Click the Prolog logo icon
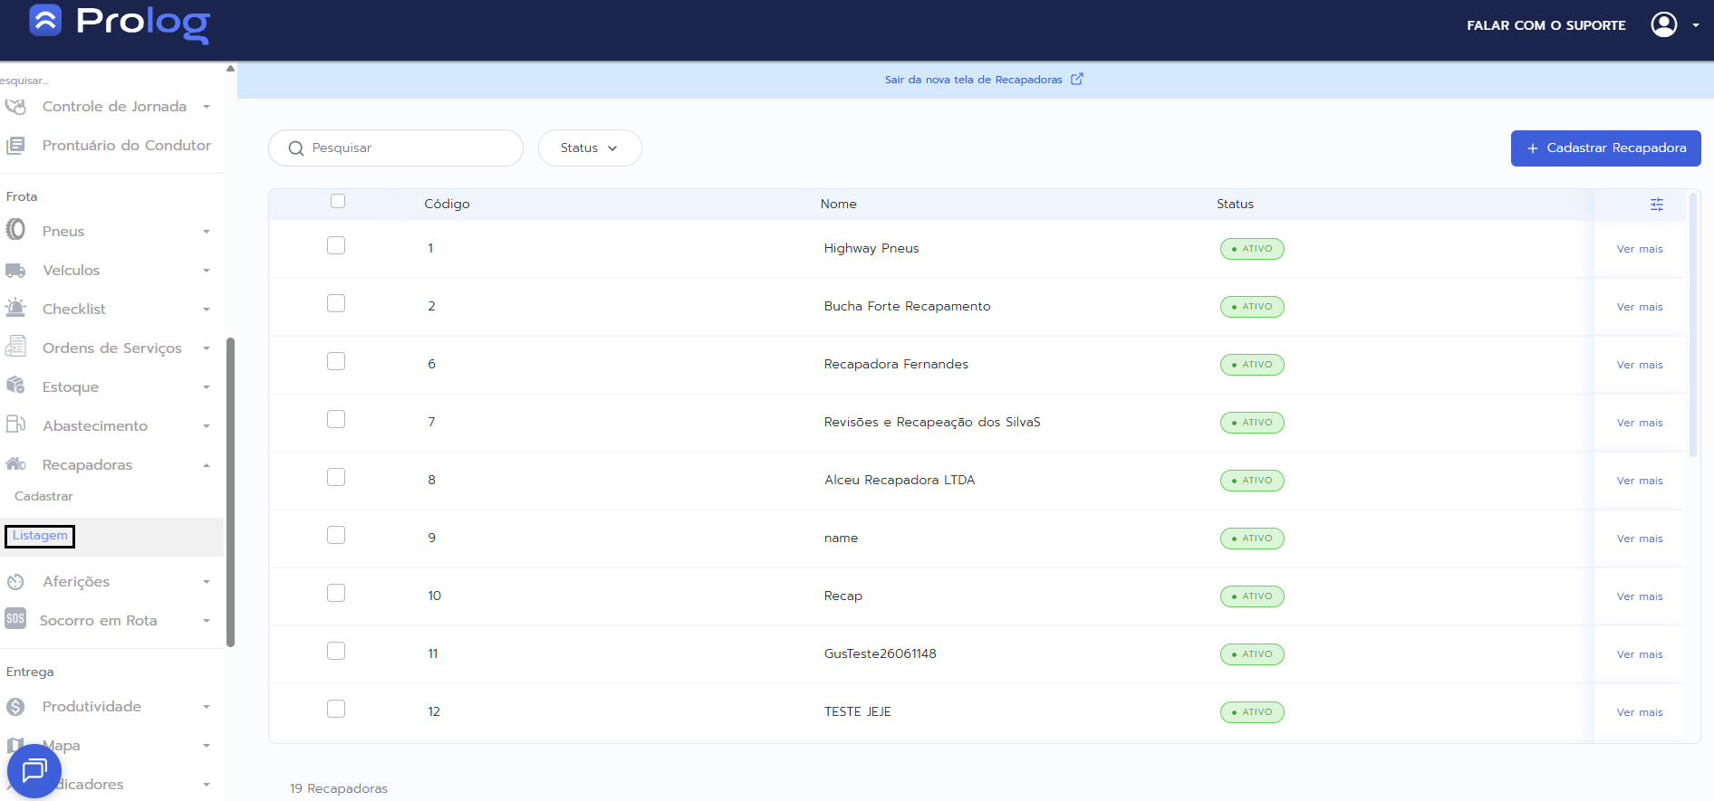 pos(45,20)
